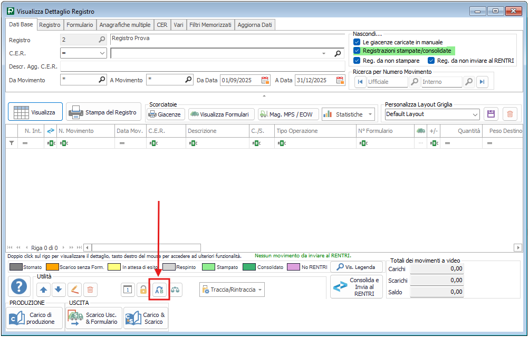Click the purple save layout floppy icon
529x337 pixels.
click(x=491, y=114)
